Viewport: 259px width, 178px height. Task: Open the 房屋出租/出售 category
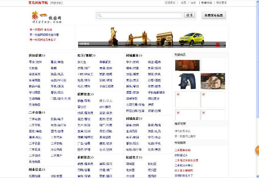point(135,111)
